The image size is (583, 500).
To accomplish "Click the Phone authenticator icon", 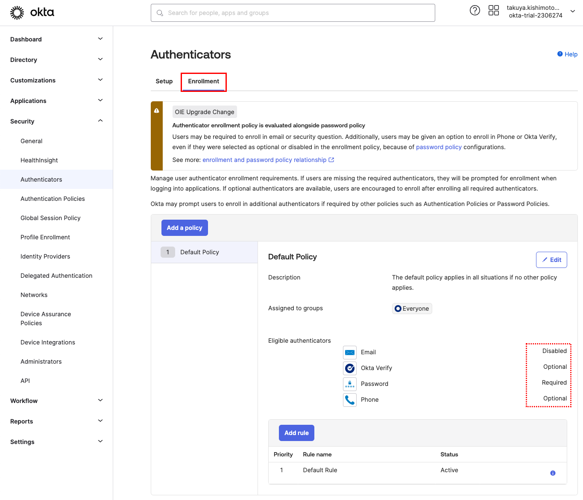I will pyautogui.click(x=349, y=400).
